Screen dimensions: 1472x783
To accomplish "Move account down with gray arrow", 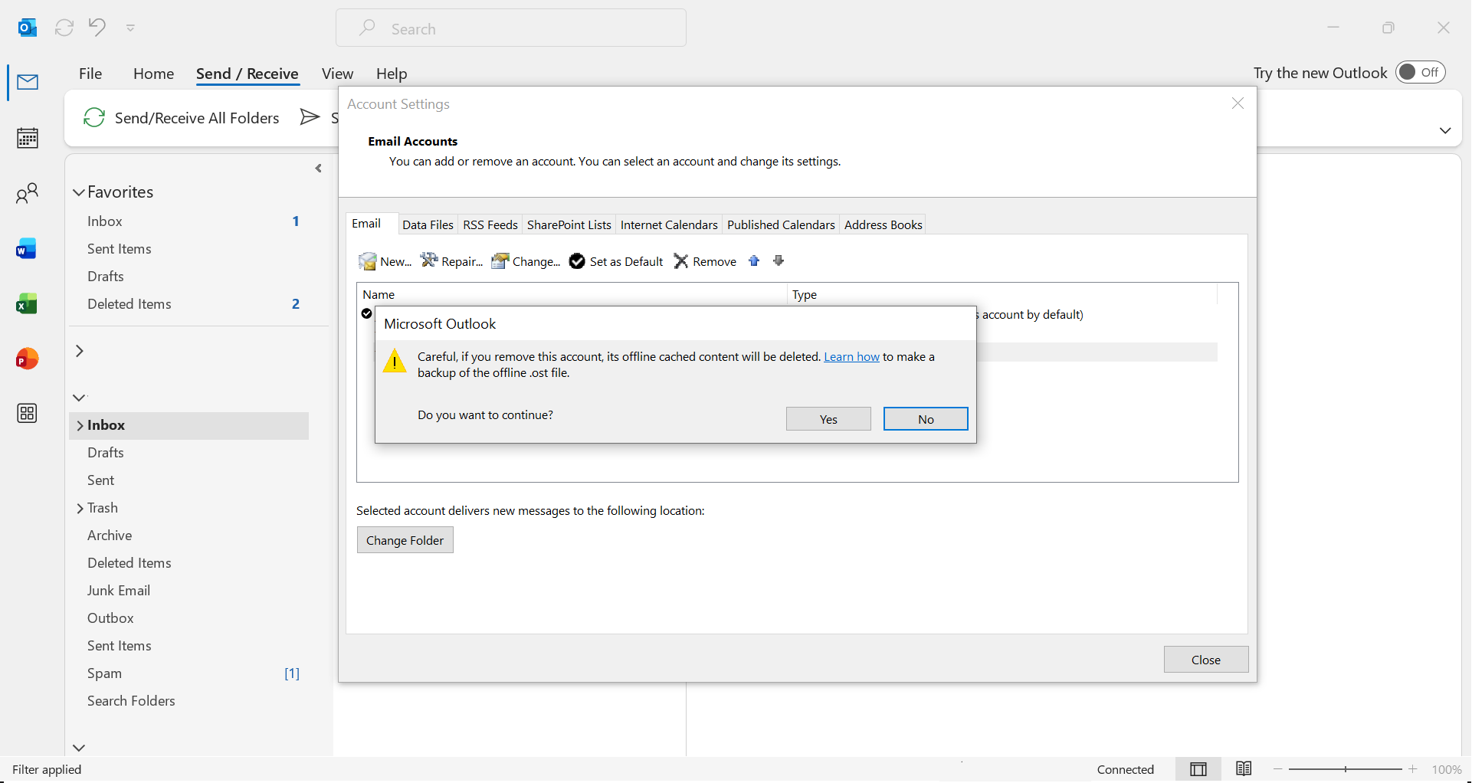I will click(x=779, y=261).
